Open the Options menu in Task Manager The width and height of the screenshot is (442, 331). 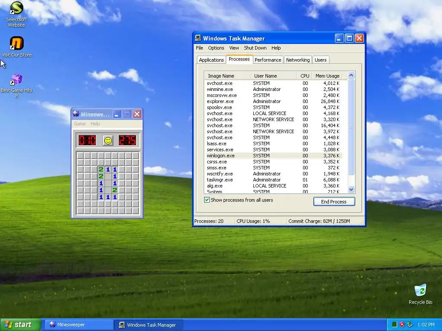pyautogui.click(x=216, y=48)
